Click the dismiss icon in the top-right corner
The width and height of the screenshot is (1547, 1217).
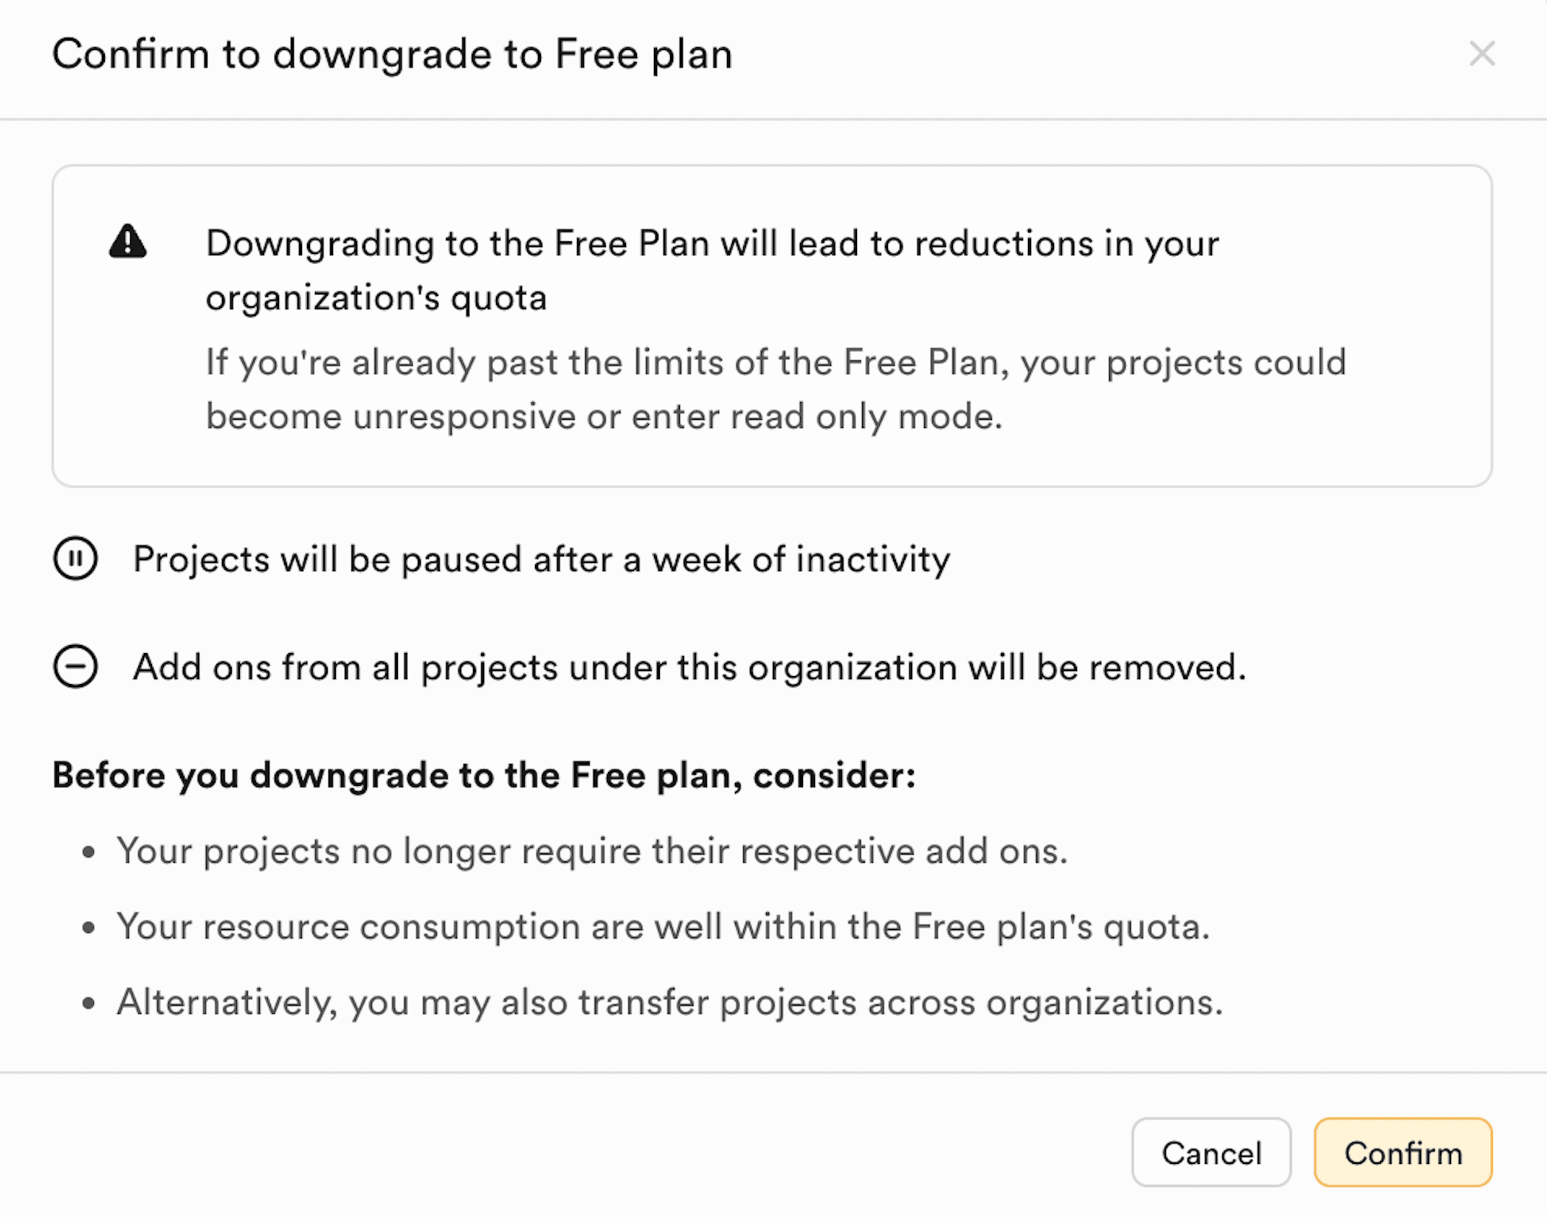pyautogui.click(x=1482, y=53)
